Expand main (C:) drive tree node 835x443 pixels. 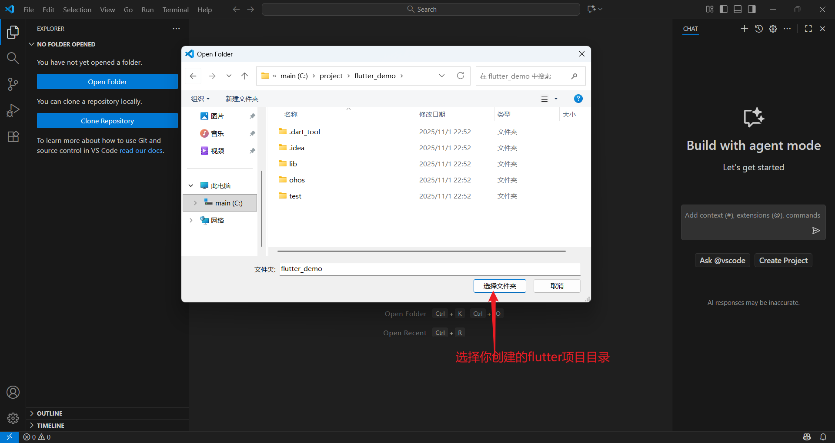point(195,203)
